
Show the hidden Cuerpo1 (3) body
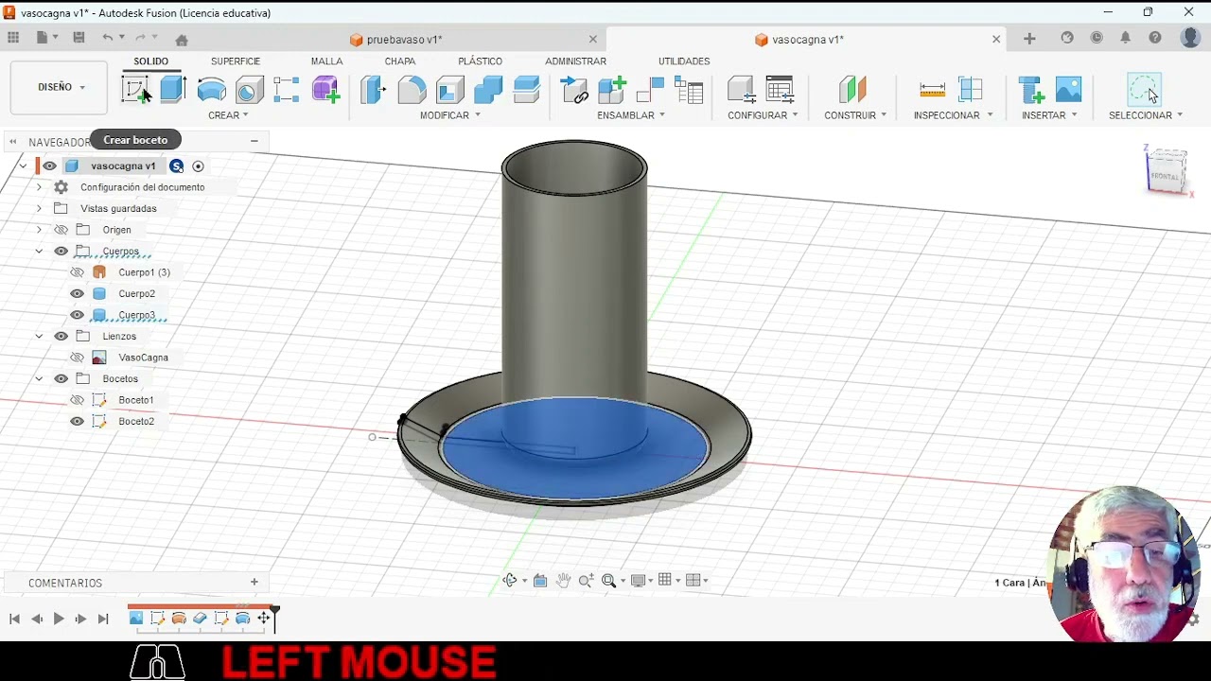coord(78,272)
